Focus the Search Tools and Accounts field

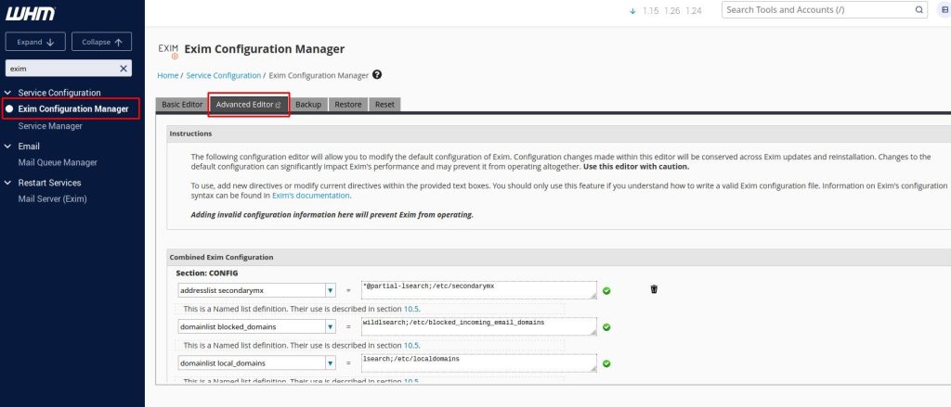click(x=815, y=10)
